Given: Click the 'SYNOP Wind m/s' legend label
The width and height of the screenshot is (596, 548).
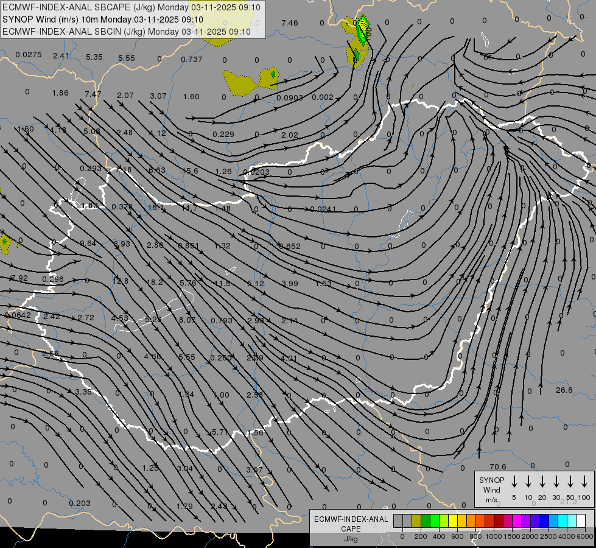Looking at the screenshot, I should (491, 490).
